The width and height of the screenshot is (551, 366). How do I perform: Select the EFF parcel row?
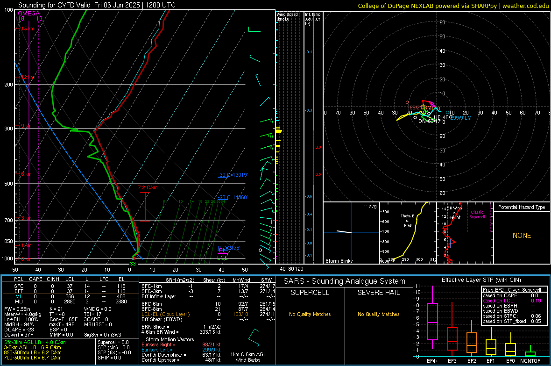coord(70,291)
